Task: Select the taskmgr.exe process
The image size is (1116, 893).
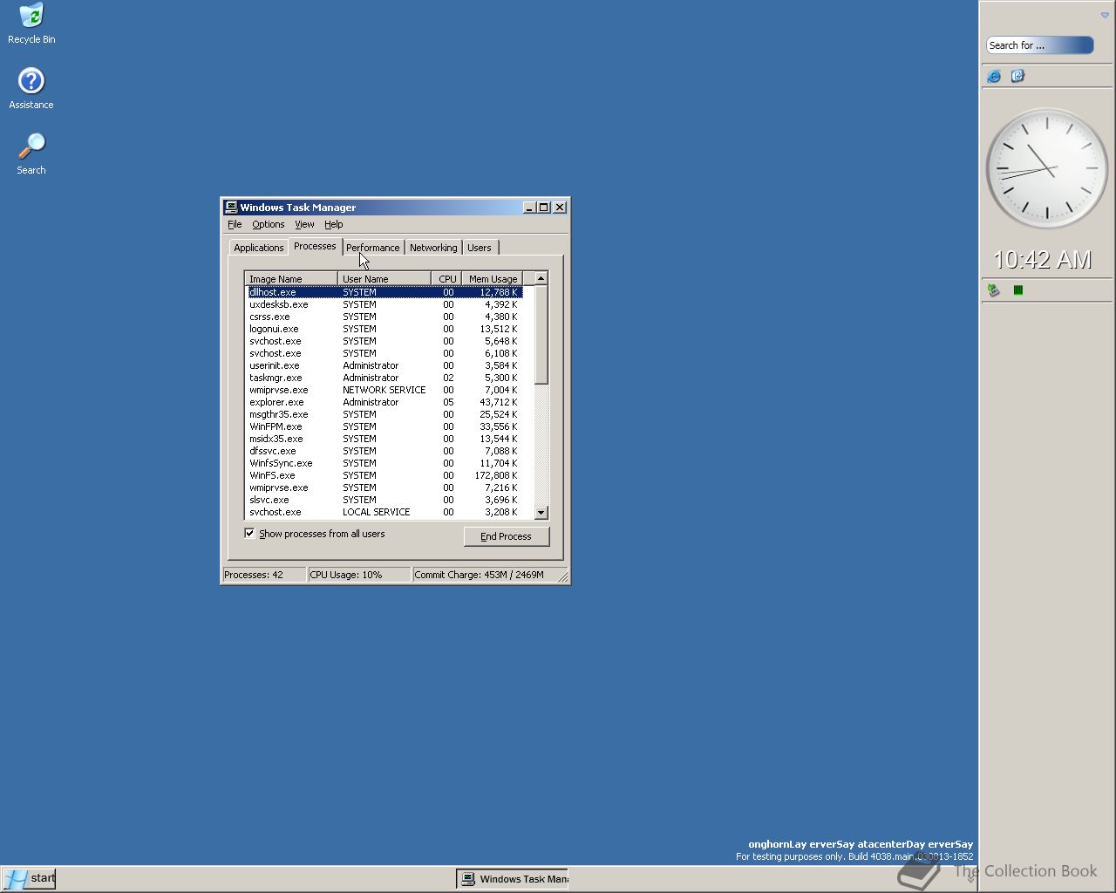Action: tap(384, 378)
